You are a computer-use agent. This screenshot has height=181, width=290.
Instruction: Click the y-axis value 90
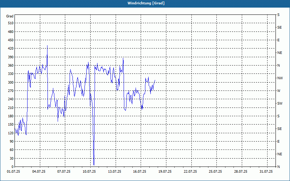12,142
